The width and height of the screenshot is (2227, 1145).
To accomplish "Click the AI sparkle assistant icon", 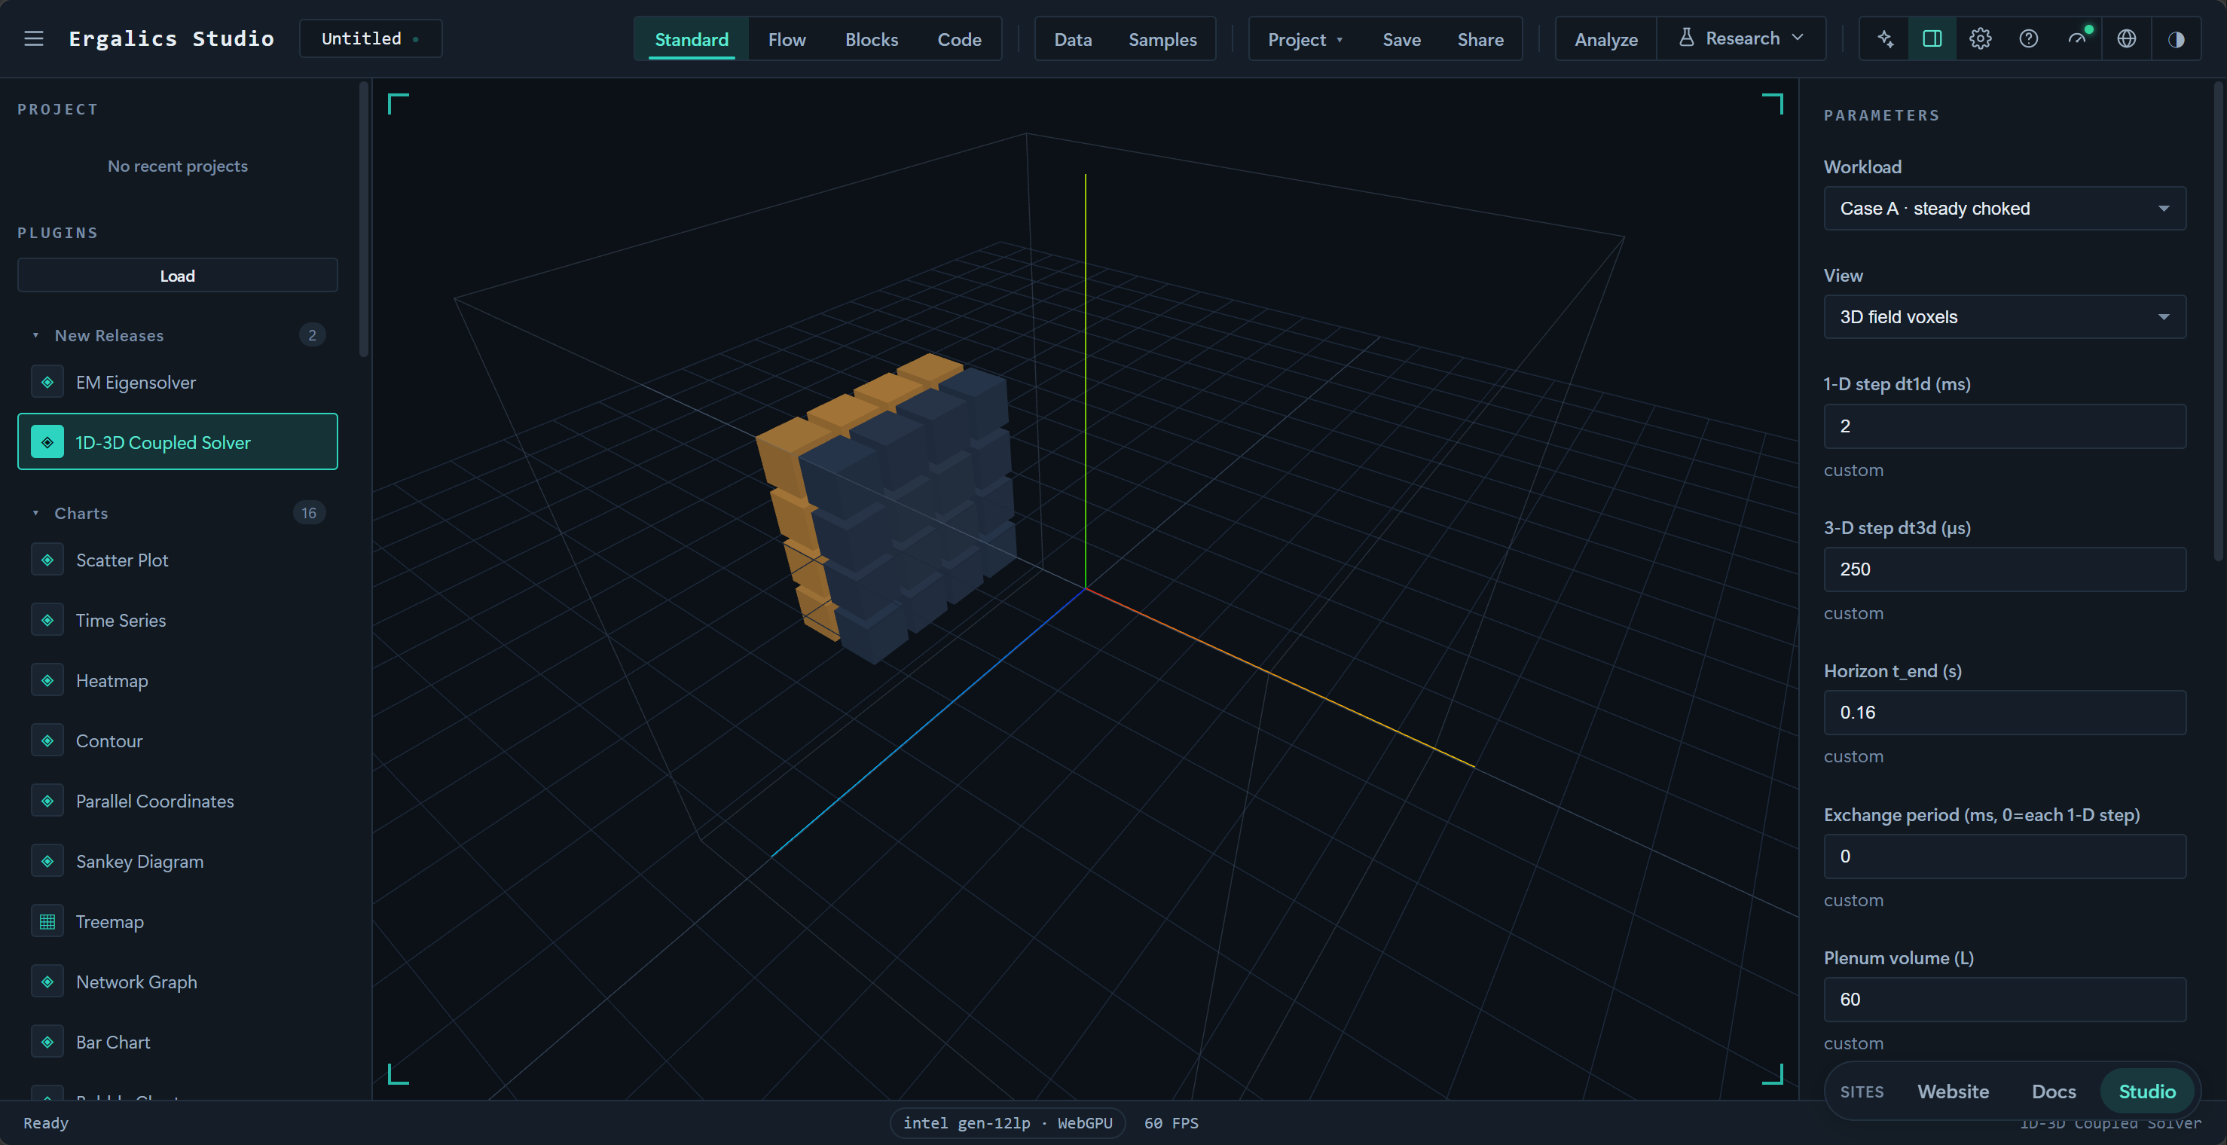I will tap(1885, 39).
